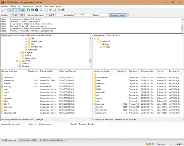
Task: Switch to Transferencias satisfactorias tab
Action: pos(52,140)
